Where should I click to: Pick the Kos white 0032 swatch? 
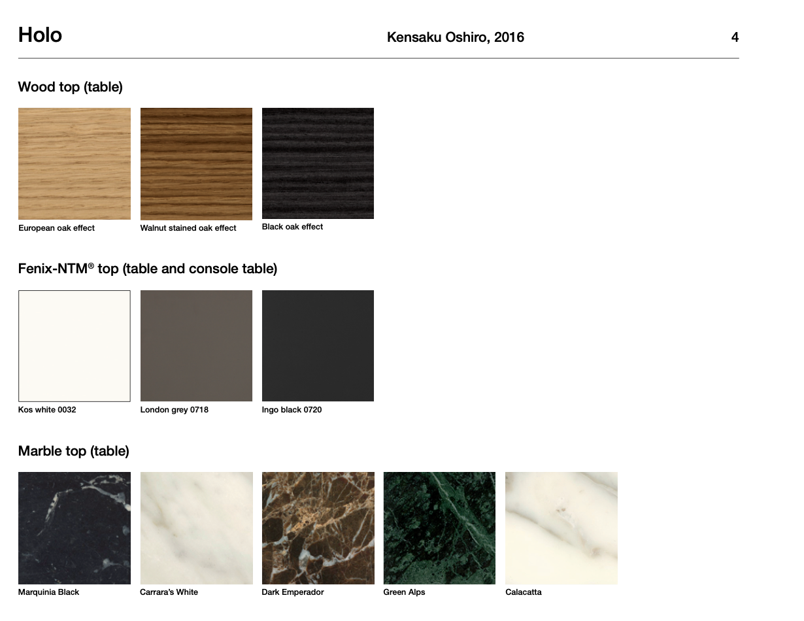click(75, 346)
